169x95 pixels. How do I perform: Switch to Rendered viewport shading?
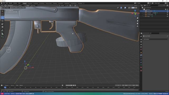click(137, 8)
